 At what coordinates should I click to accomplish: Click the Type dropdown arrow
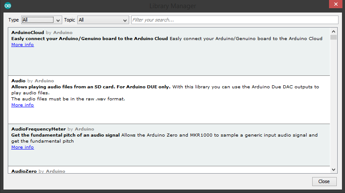(x=58, y=20)
